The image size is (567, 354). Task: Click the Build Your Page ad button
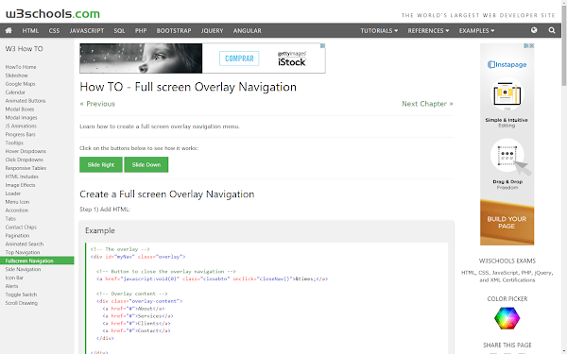click(507, 223)
